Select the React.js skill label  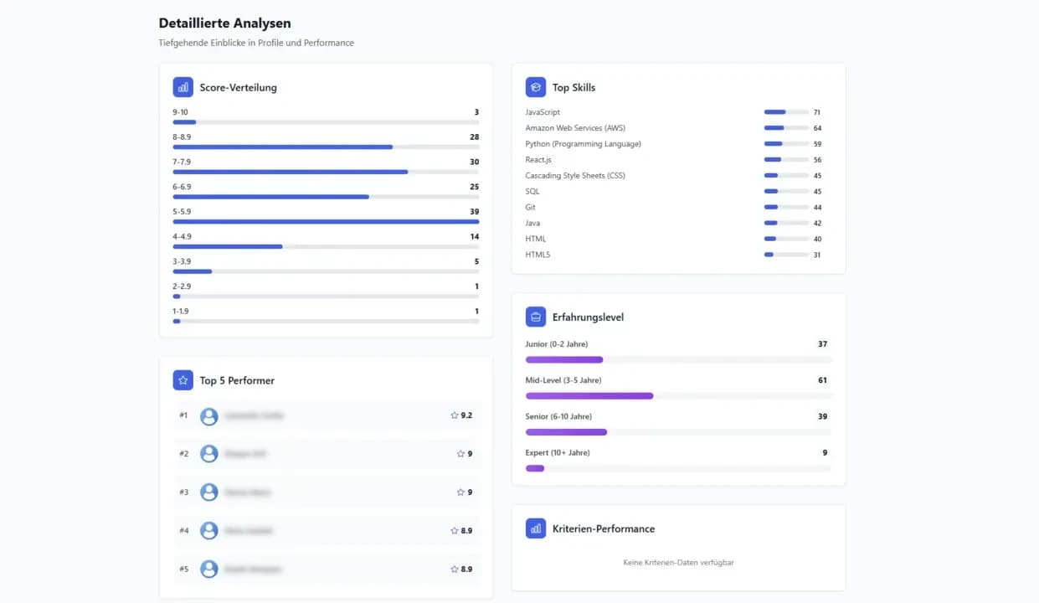pyautogui.click(x=538, y=160)
